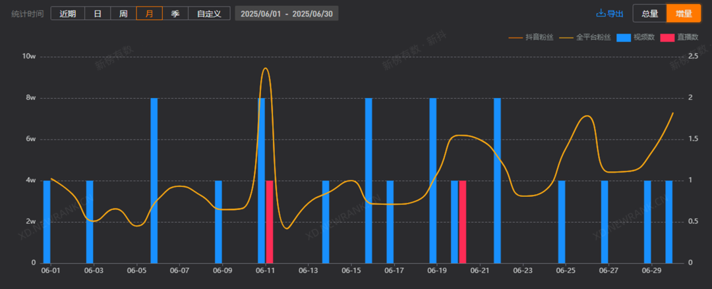Click the red live-stream bar at 06-11
This screenshot has width=712, height=289.
[x=269, y=222]
